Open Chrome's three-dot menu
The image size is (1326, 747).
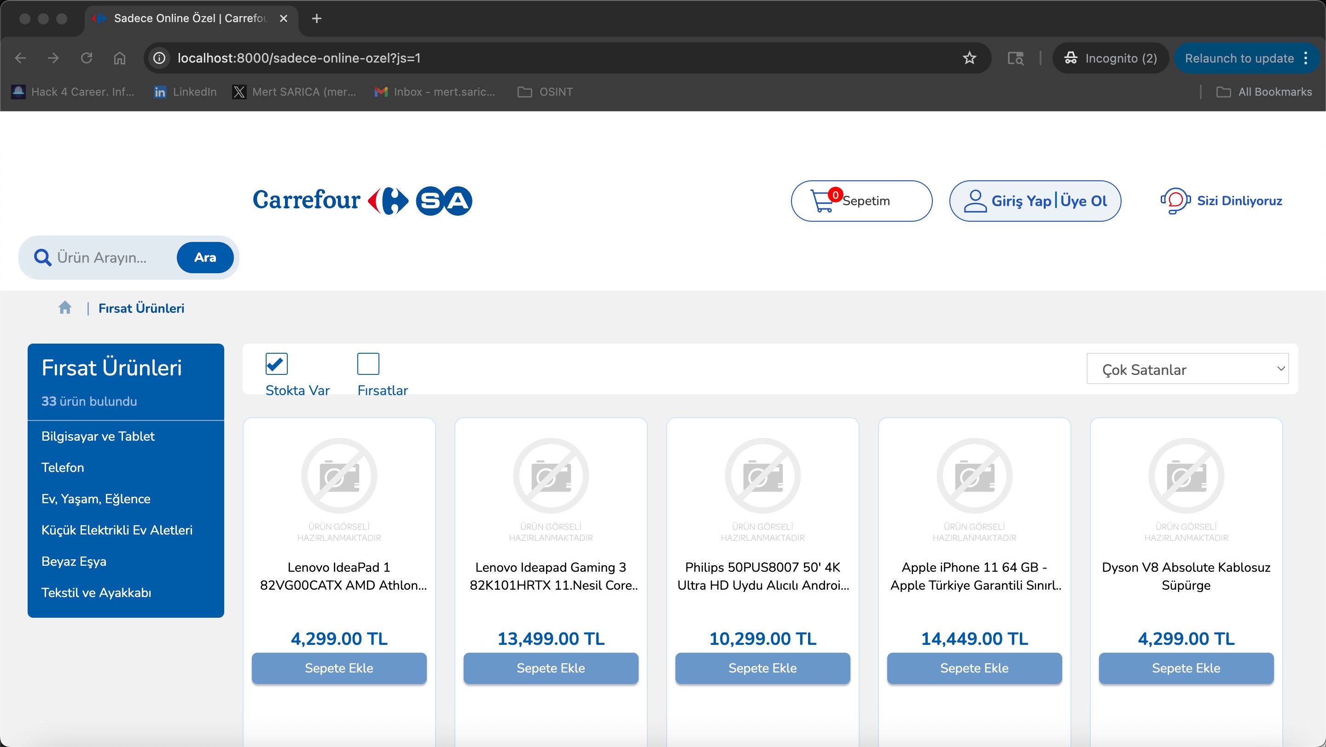coord(1306,58)
